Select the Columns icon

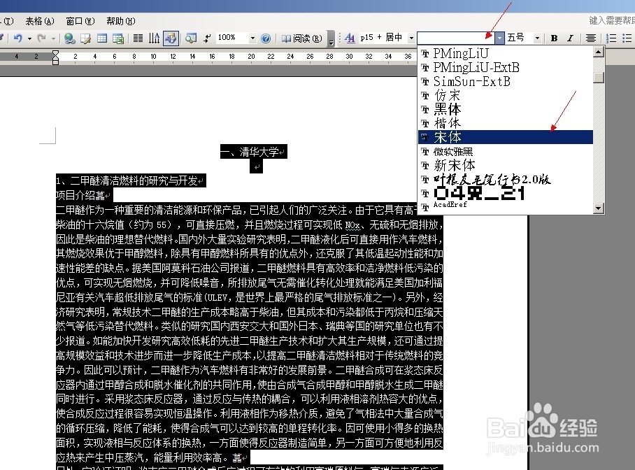138,37
